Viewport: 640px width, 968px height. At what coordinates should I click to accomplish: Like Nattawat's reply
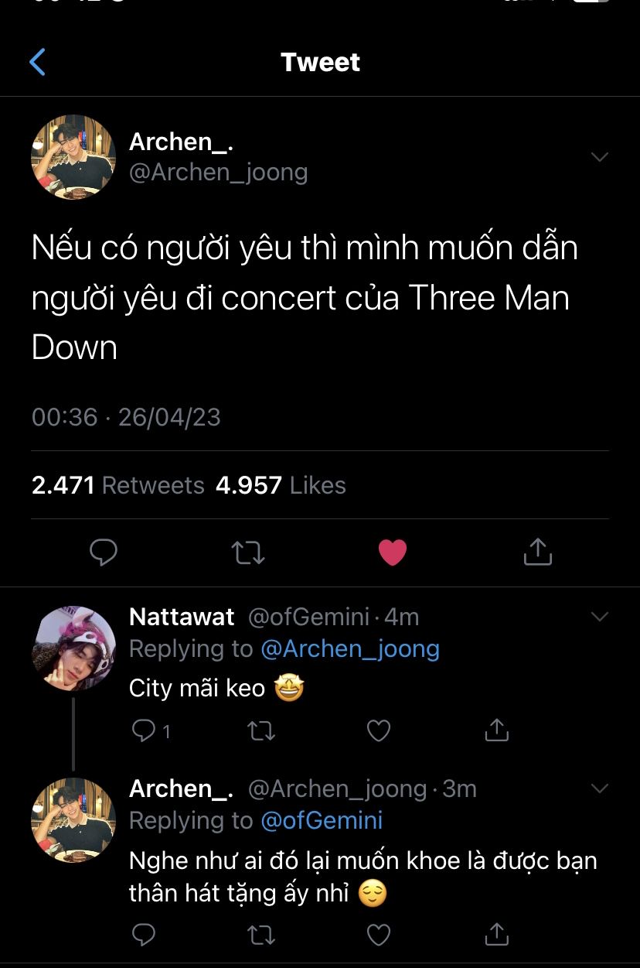[x=378, y=730]
